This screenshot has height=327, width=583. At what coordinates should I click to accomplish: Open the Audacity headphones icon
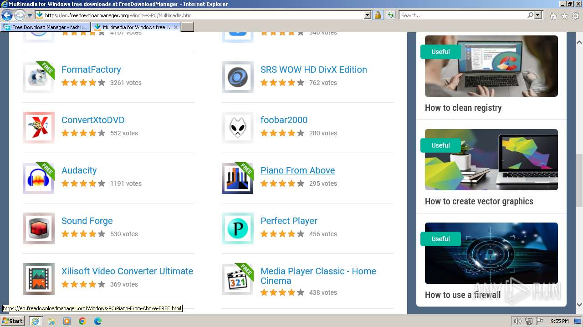coord(39,178)
